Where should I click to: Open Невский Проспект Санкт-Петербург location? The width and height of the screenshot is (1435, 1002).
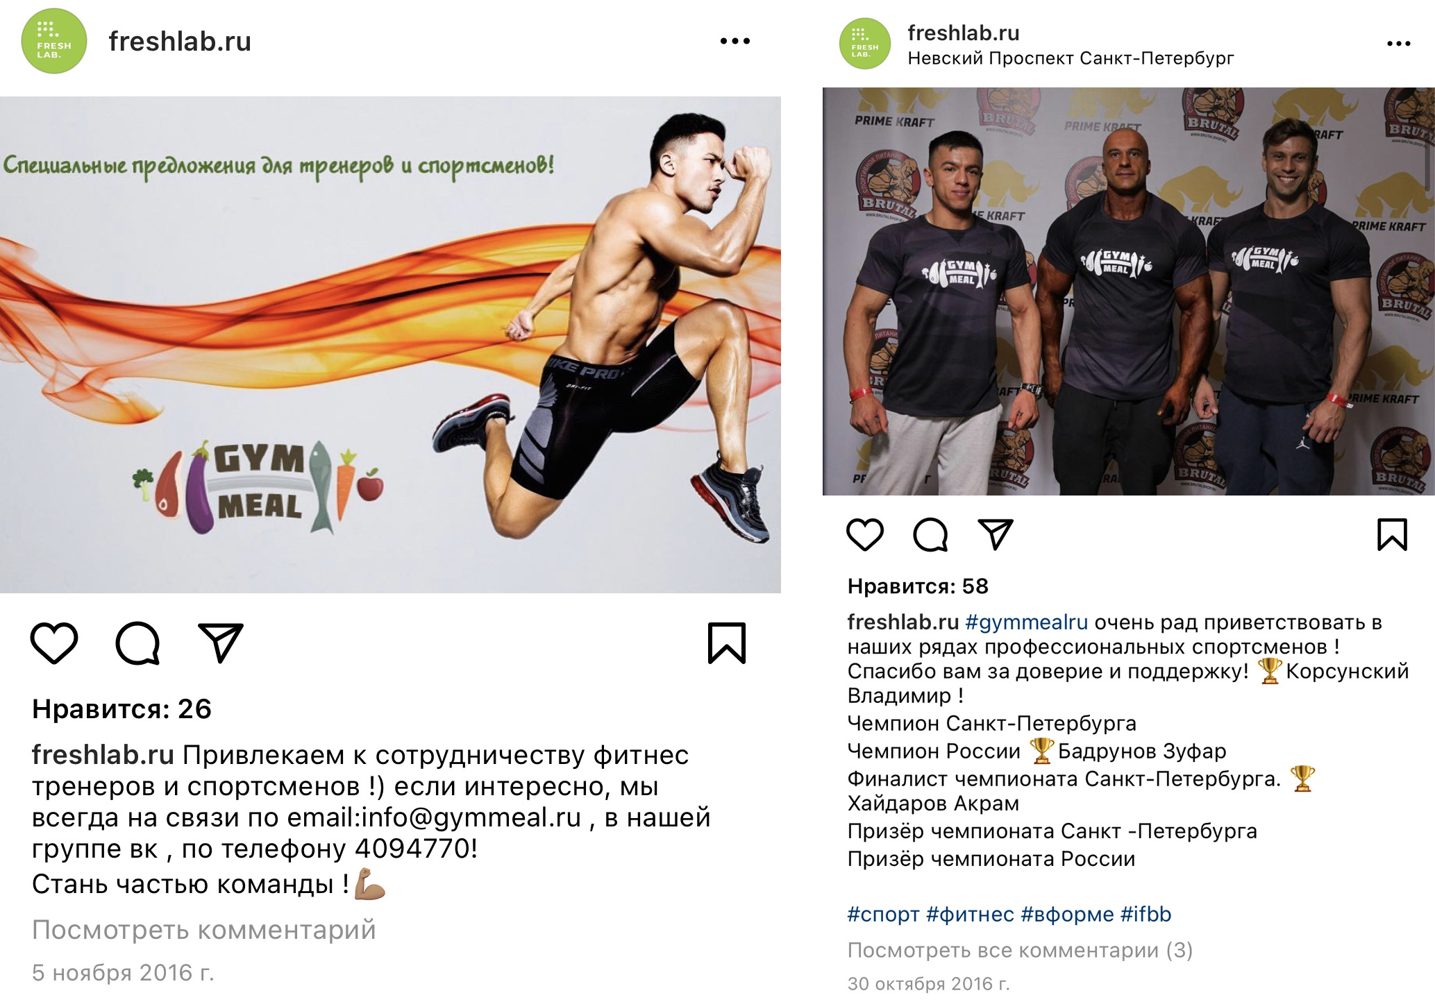1071,58
